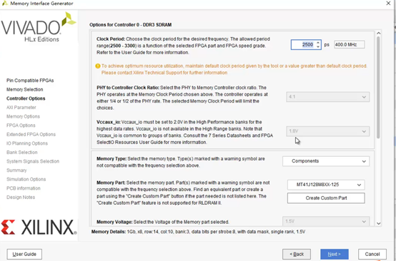Open the Memory Voltage 1.5V dropdown
The image size is (396, 261).
(326, 221)
